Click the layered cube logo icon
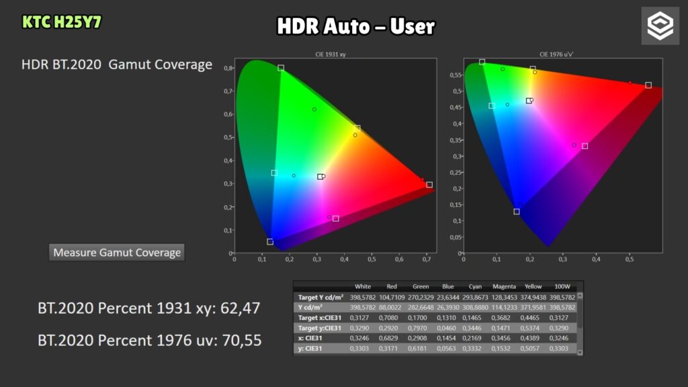This screenshot has height=387, width=688. click(x=660, y=26)
